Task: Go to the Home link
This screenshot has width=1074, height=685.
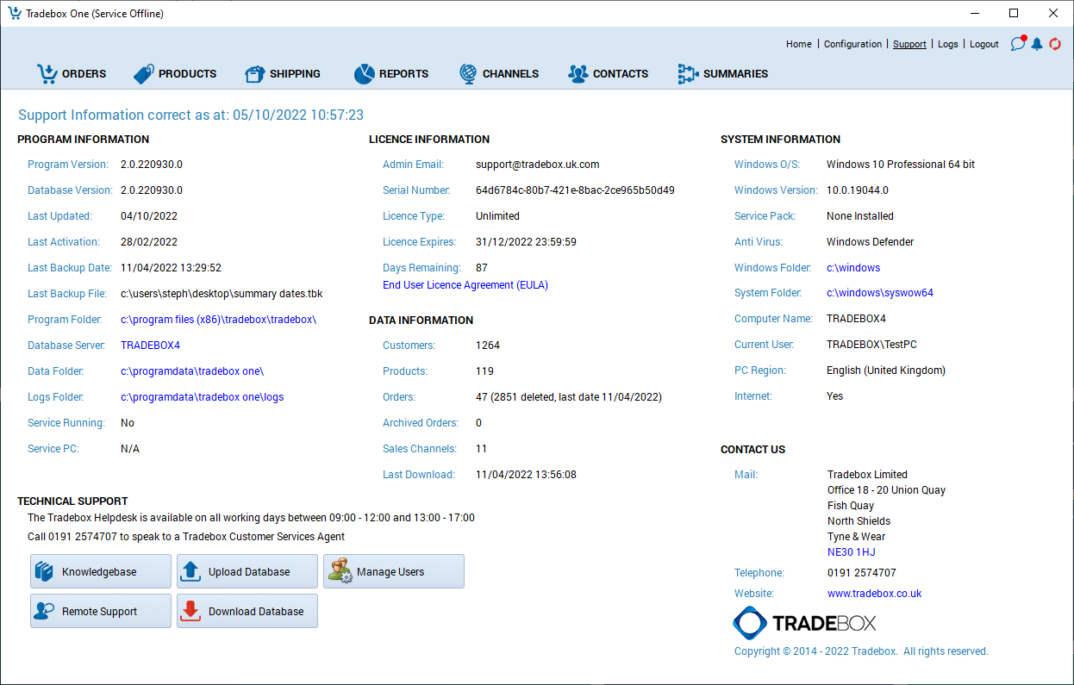Action: (x=799, y=44)
